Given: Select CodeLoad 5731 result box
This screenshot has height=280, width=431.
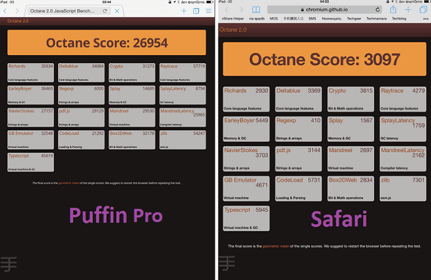Looking at the screenshot, I should pos(298,189).
